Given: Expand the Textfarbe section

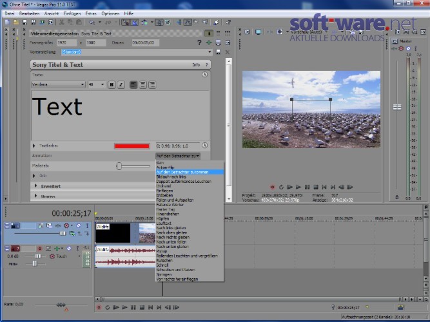Looking at the screenshot, I should click(x=34, y=146).
